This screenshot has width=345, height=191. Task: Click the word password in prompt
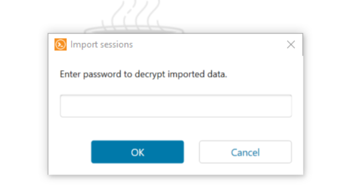(x=102, y=75)
